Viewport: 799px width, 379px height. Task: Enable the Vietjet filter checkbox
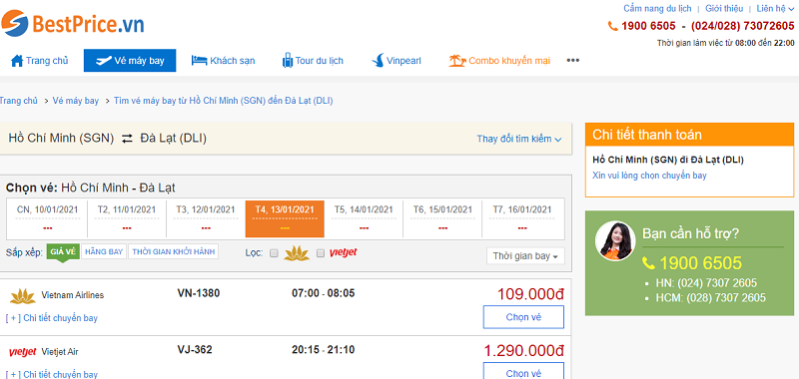(x=321, y=253)
